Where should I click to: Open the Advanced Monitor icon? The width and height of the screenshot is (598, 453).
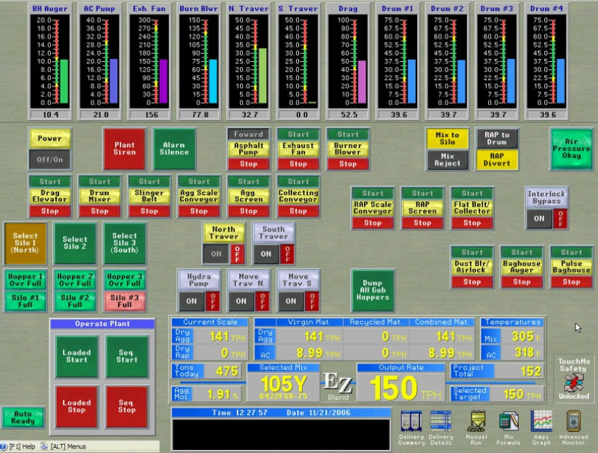(573, 422)
